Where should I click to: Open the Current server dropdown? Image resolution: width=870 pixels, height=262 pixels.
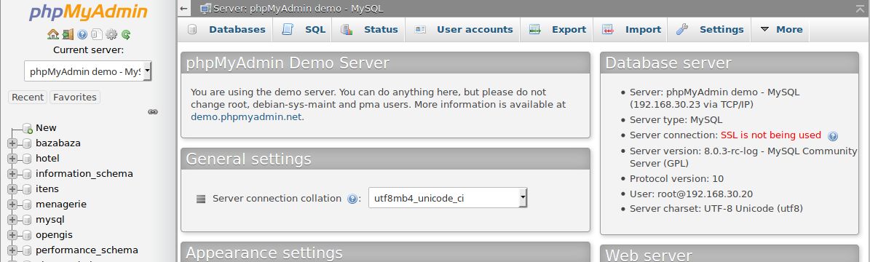[87, 71]
